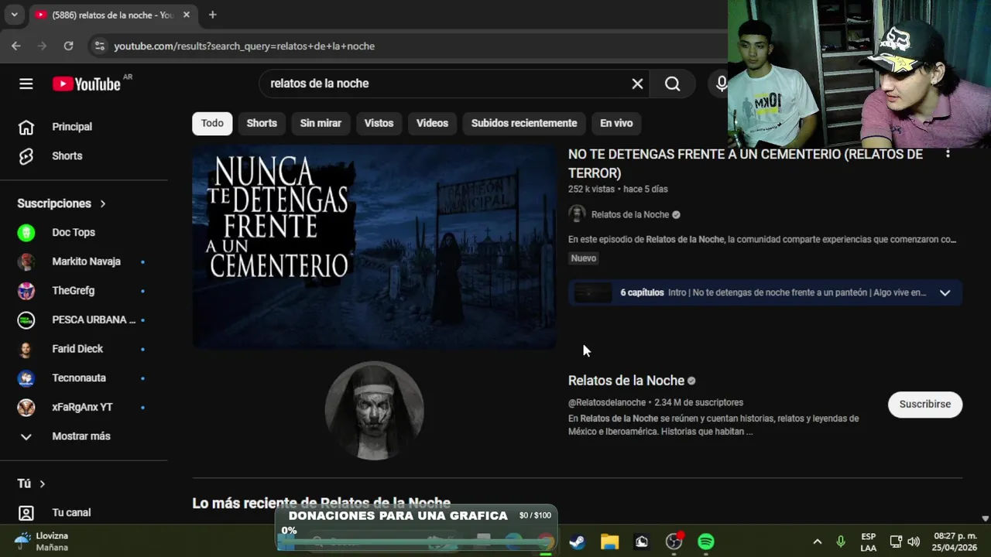Open File Explorer from the taskbar
991x557 pixels.
pyautogui.click(x=609, y=542)
